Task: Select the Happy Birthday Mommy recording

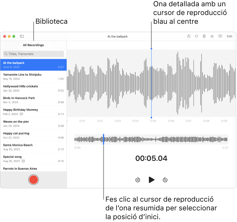Action: point(33,112)
